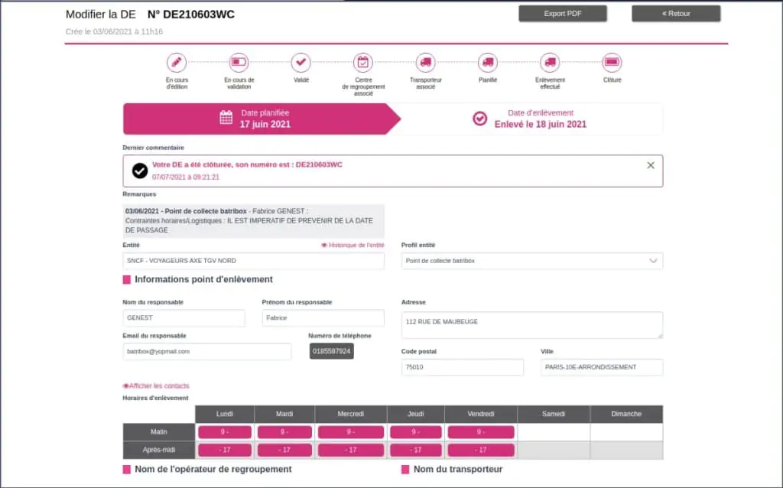This screenshot has width=783, height=488.
Task: Select the 'Date planifiée 17 juin 2021' banner
Action: (x=262, y=119)
